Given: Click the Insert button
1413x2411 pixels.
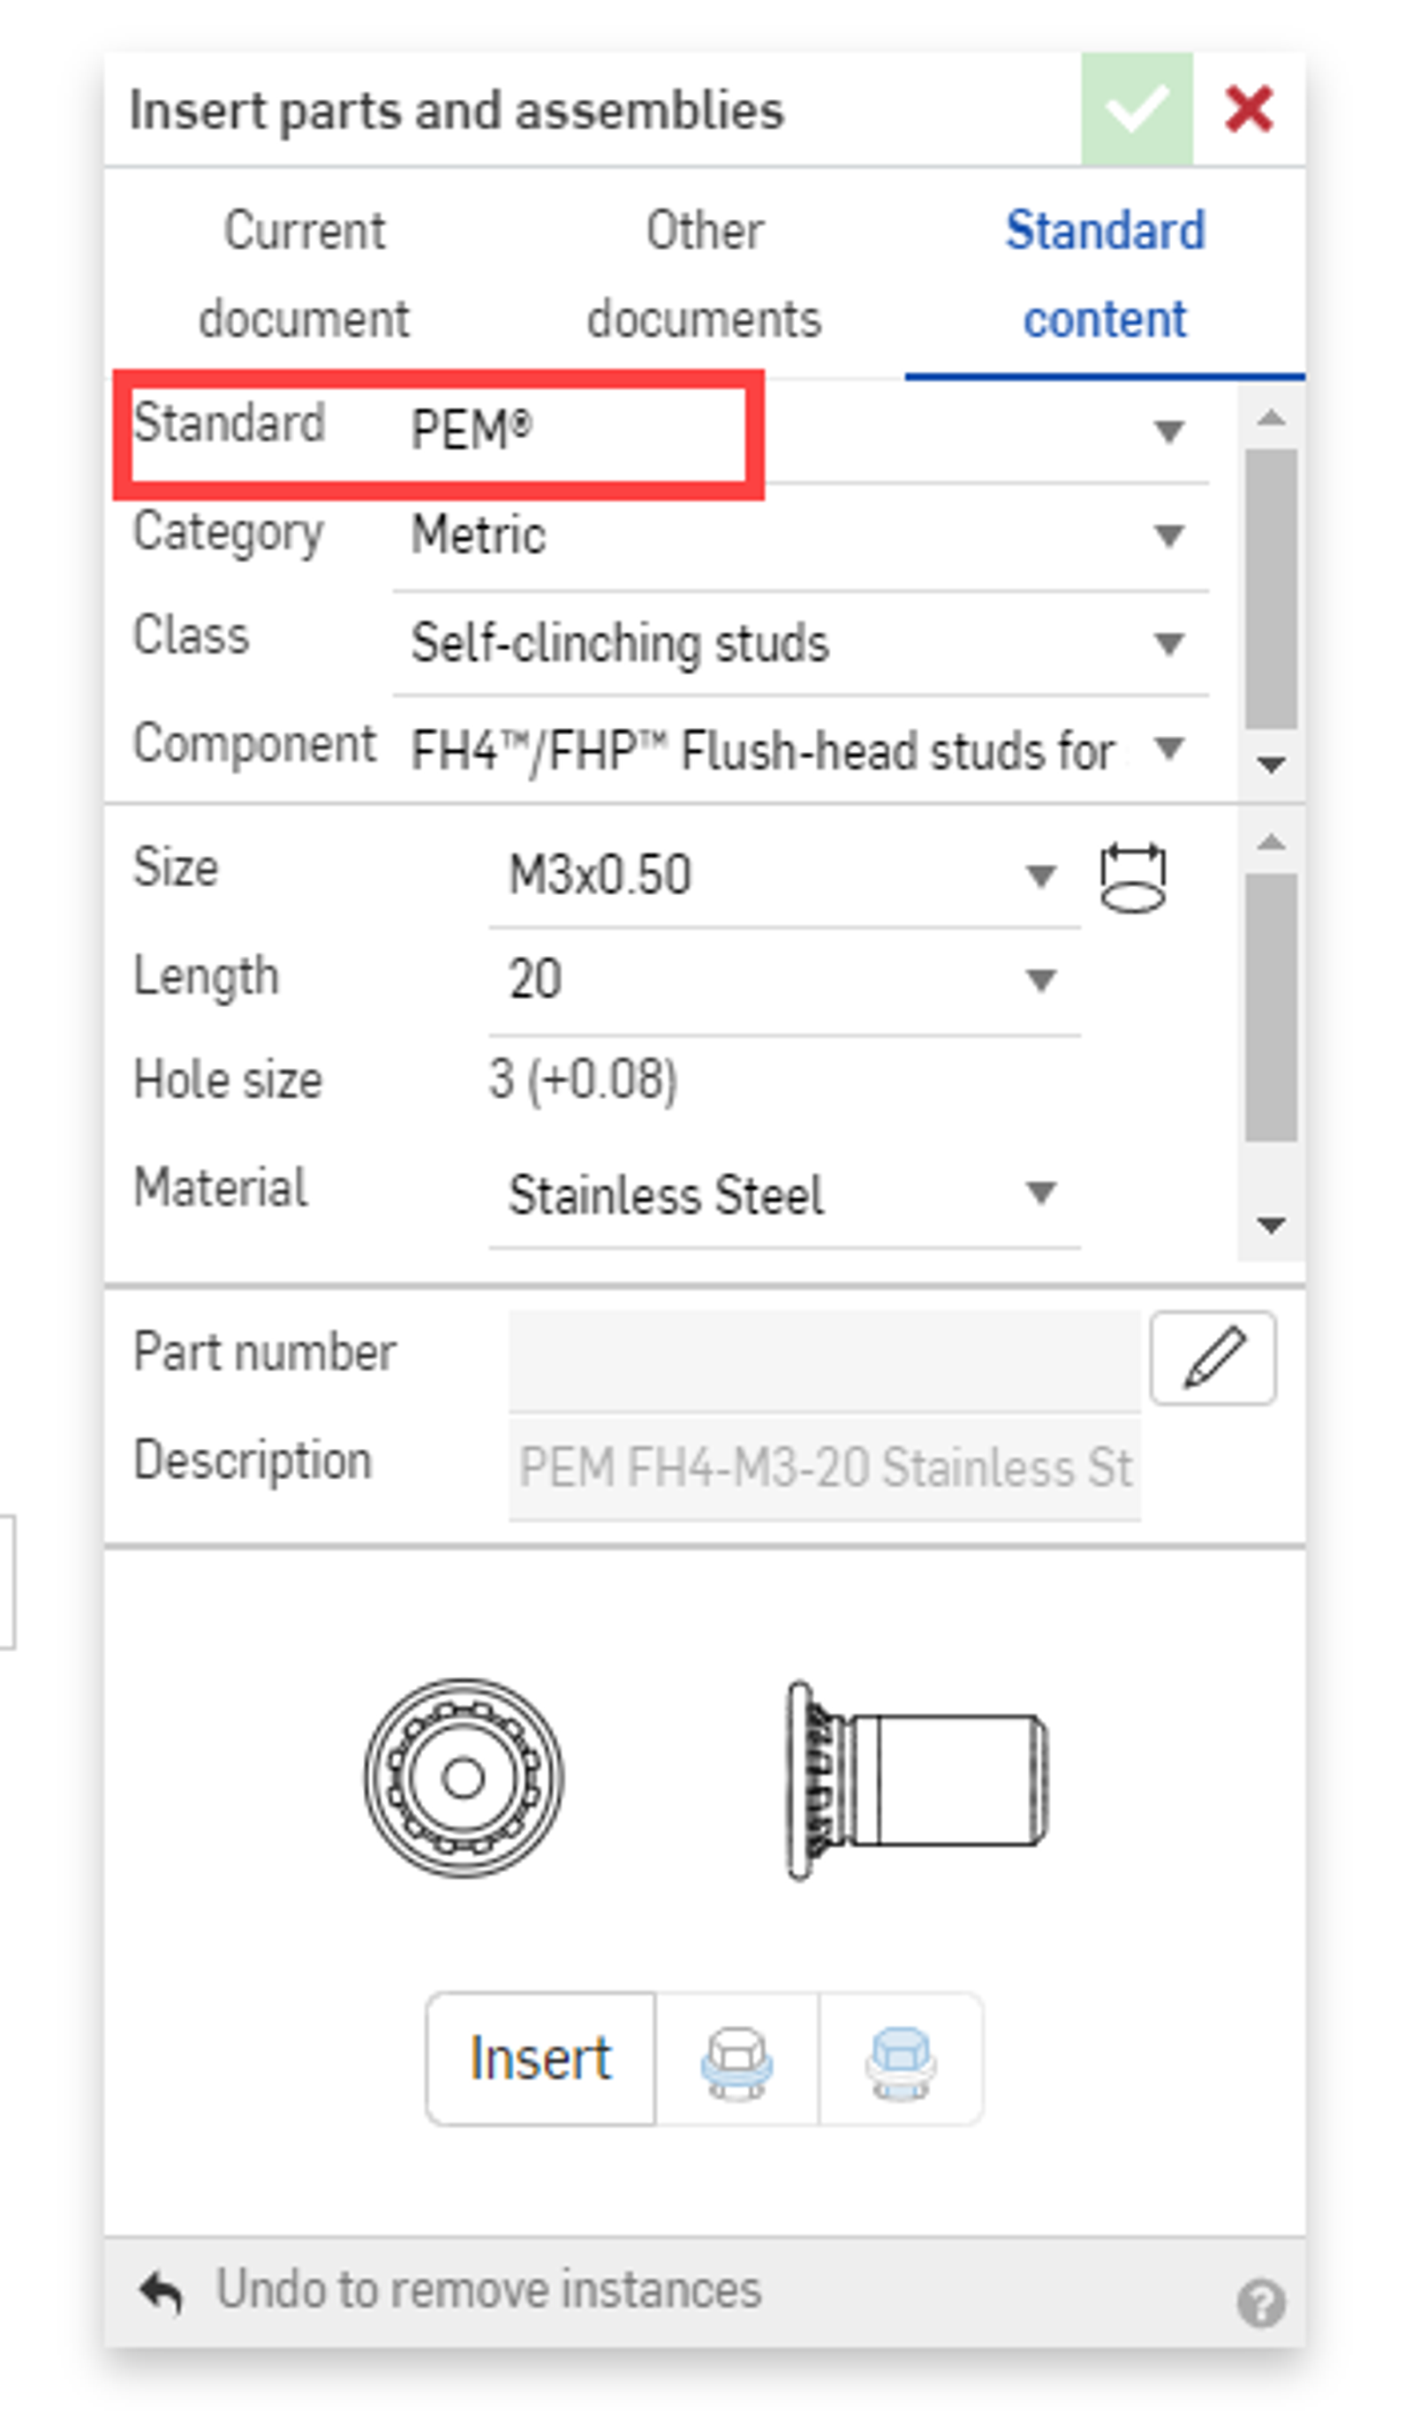Looking at the screenshot, I should (x=540, y=2057).
